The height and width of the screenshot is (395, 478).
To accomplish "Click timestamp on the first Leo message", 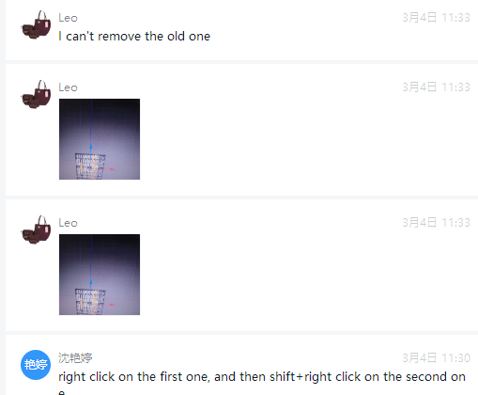I will 436,18.
